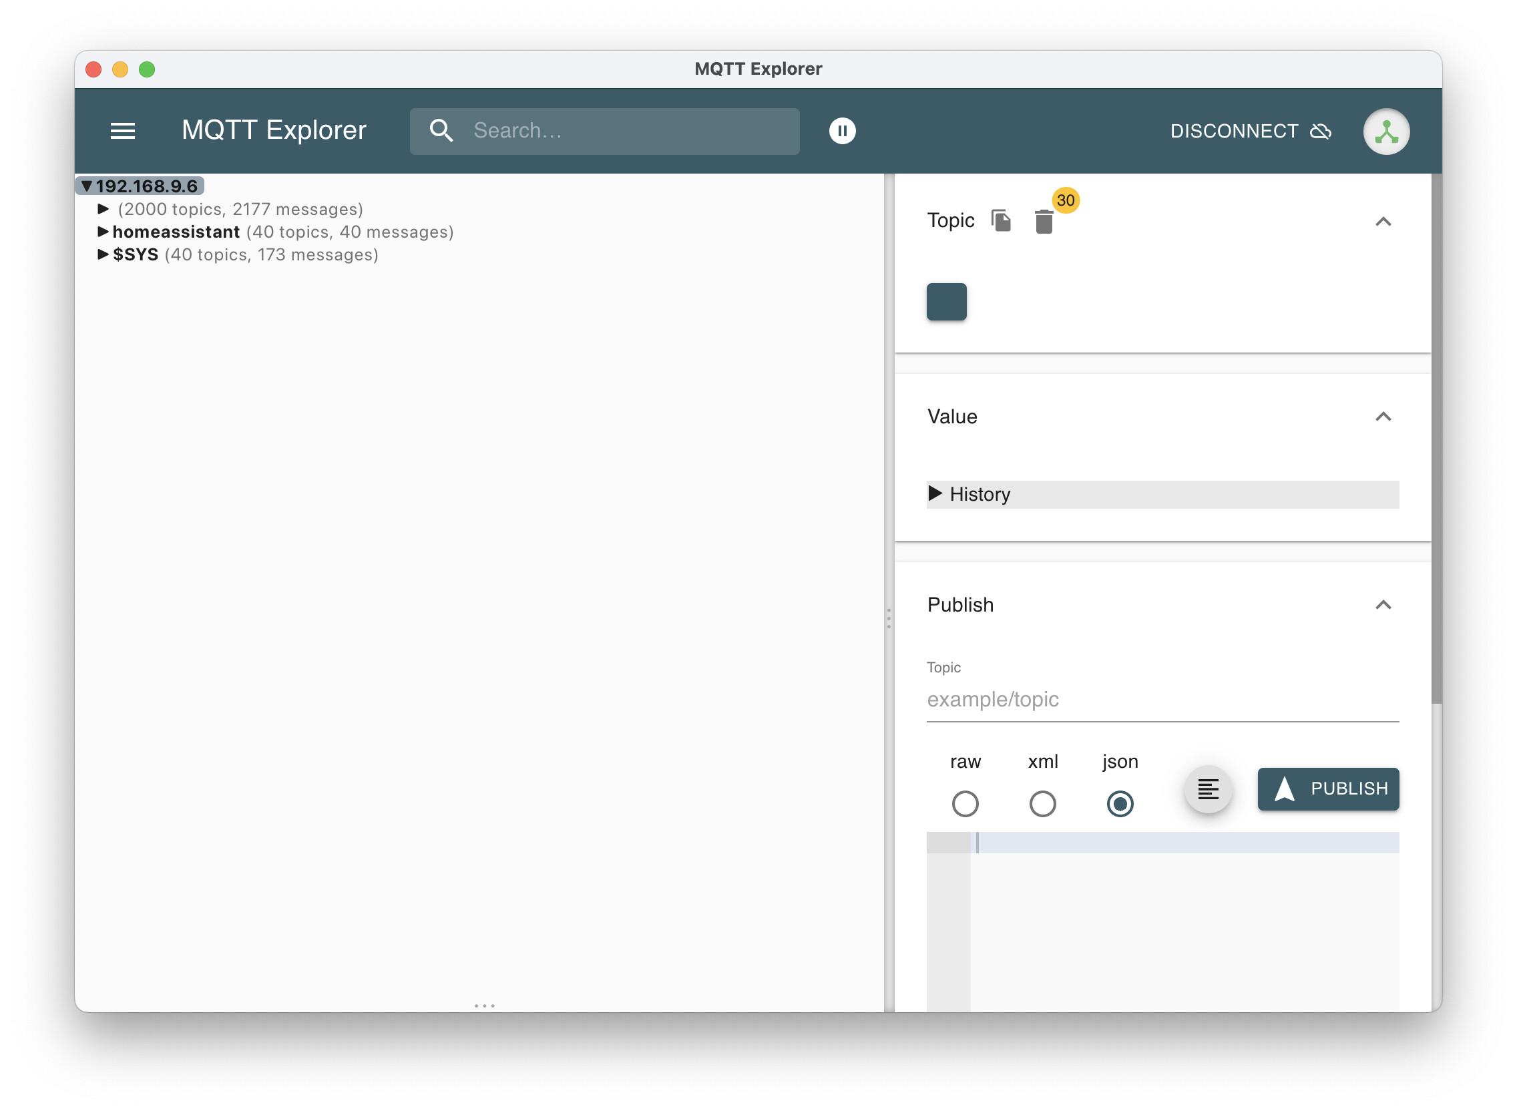
Task: Click the cloud-off disconnect icon
Action: [1320, 131]
